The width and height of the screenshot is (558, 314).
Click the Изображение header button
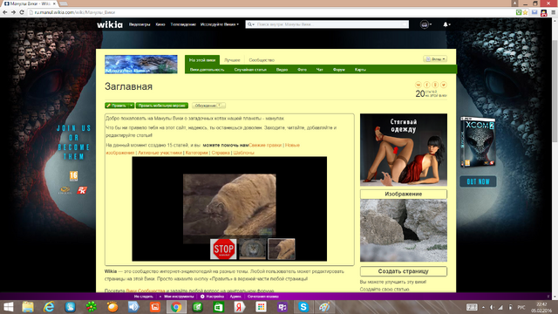[404, 194]
